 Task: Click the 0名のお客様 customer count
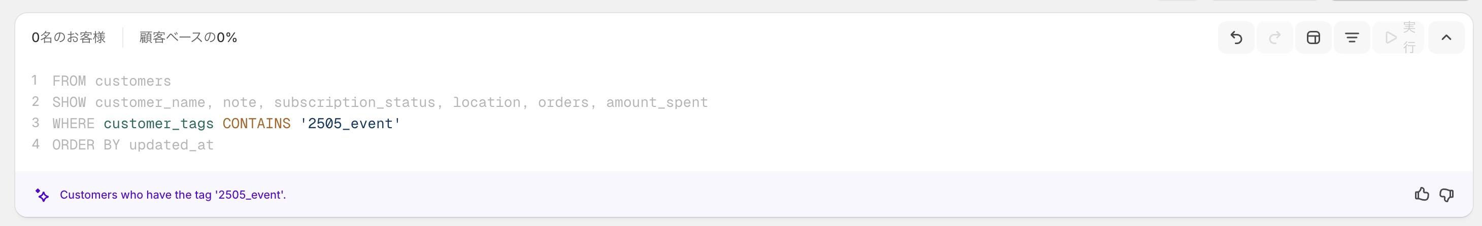coord(69,38)
